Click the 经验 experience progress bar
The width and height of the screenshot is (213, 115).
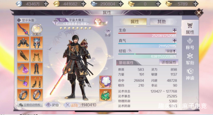(147, 54)
